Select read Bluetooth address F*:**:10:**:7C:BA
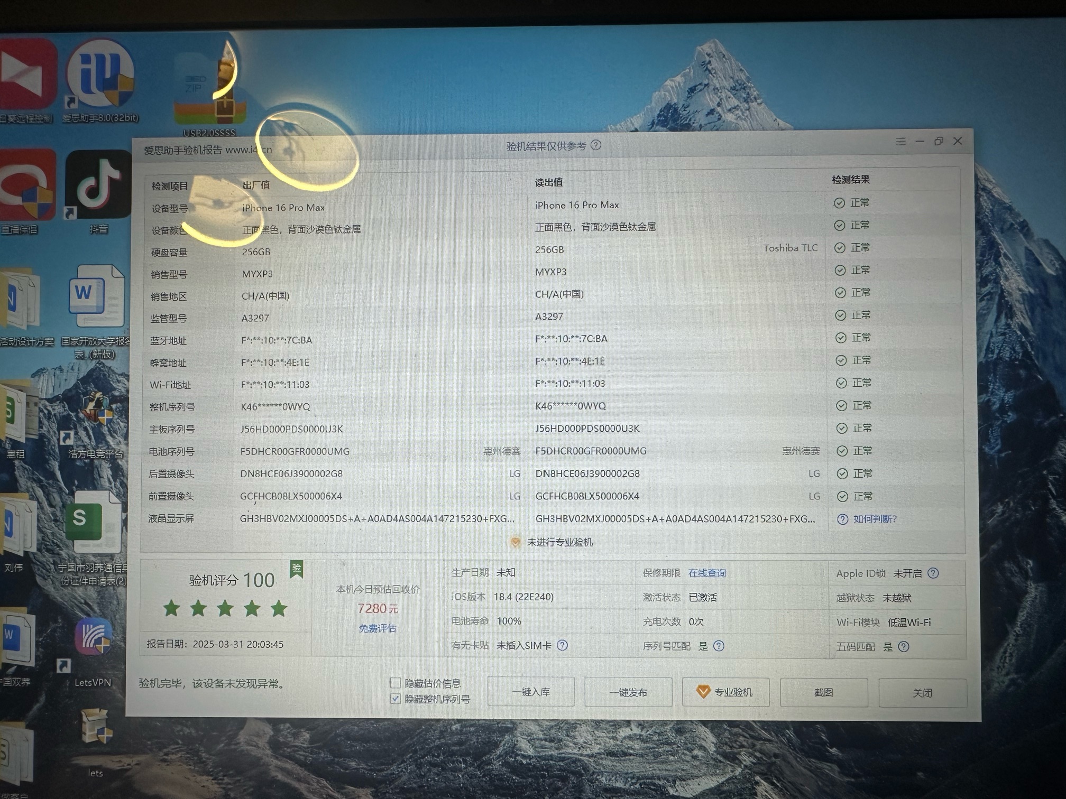This screenshot has height=799, width=1066. [x=571, y=339]
